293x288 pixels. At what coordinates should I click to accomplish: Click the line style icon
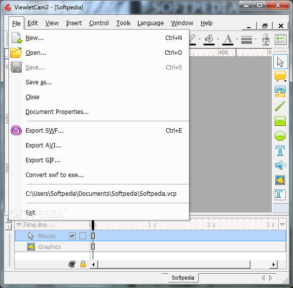click(247, 39)
